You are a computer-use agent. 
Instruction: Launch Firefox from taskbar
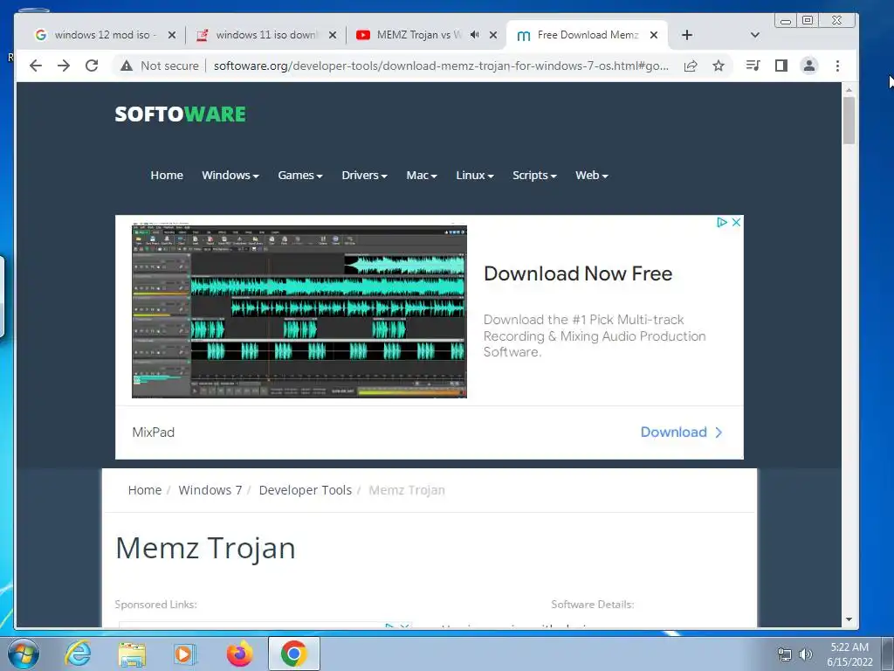239,654
